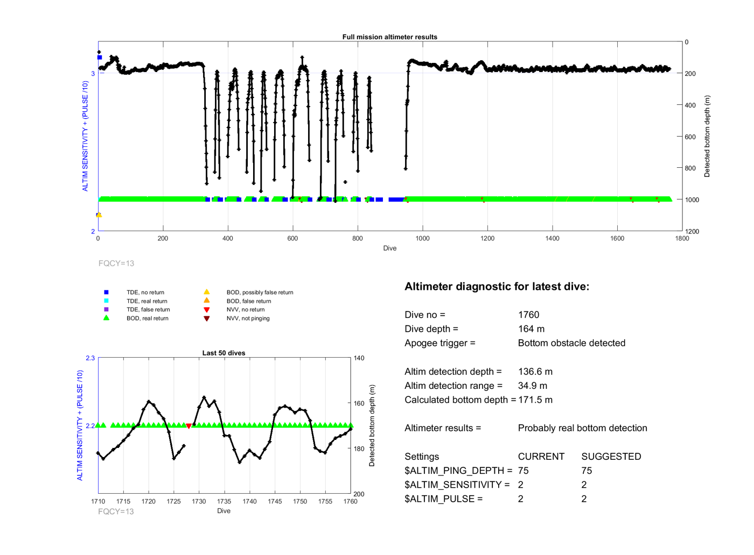Click the 'CURRENT' column header

pyautogui.click(x=541, y=457)
